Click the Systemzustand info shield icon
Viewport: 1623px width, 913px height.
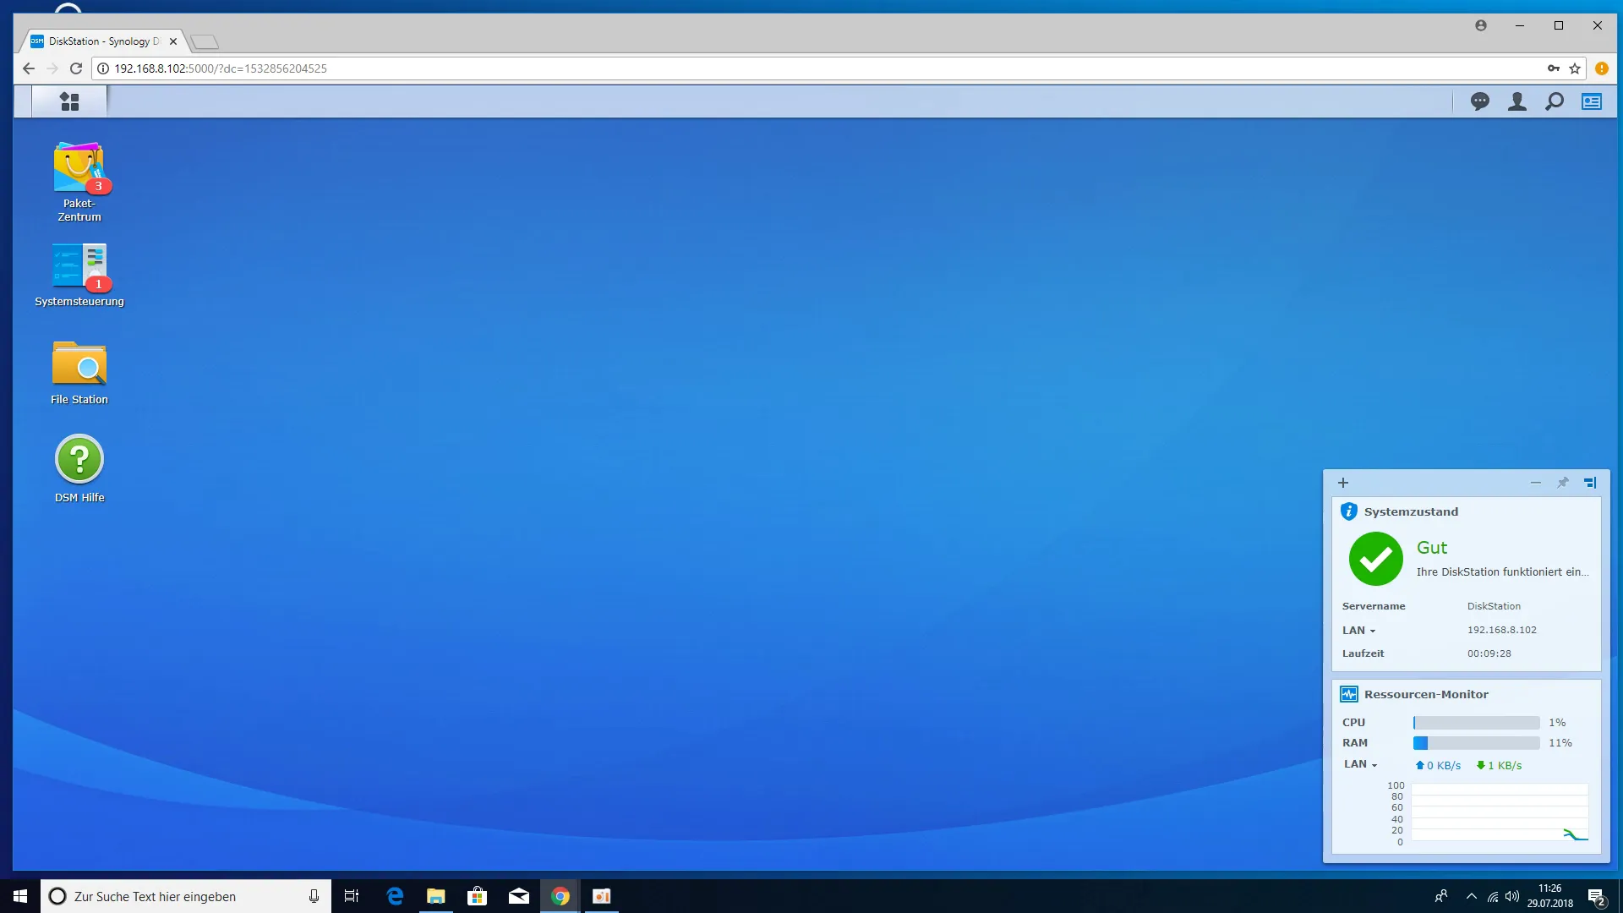tap(1349, 511)
